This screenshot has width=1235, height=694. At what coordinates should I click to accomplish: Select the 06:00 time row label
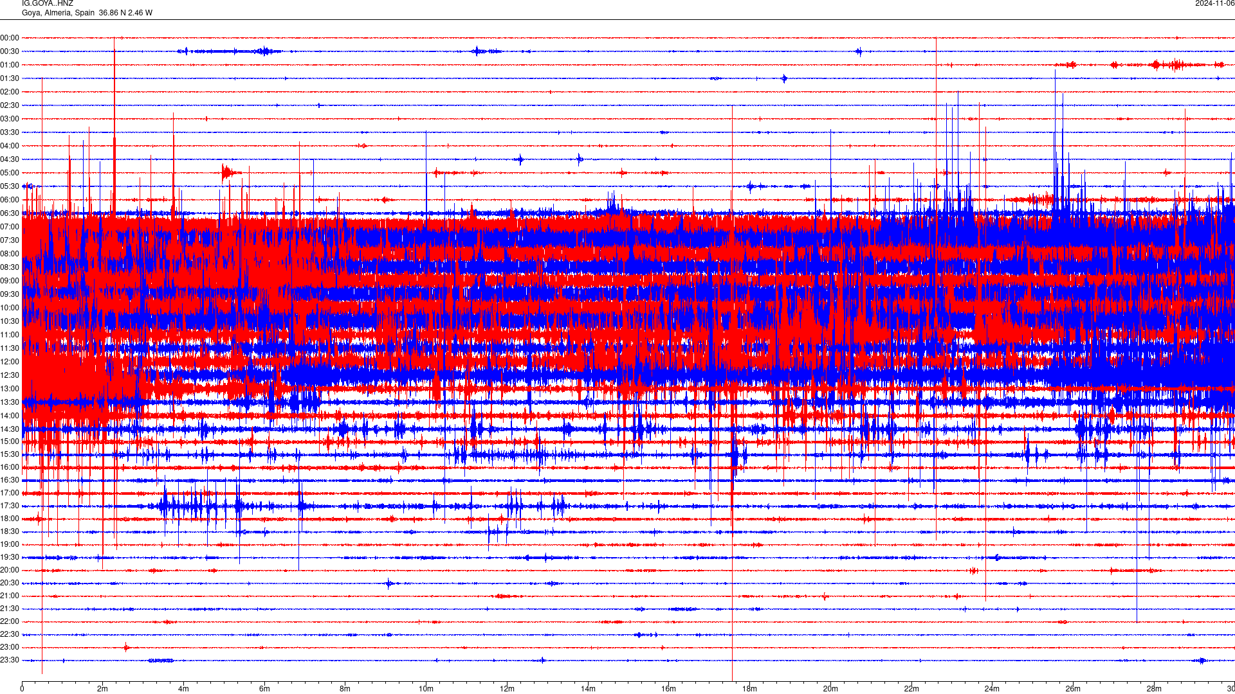pos(10,200)
